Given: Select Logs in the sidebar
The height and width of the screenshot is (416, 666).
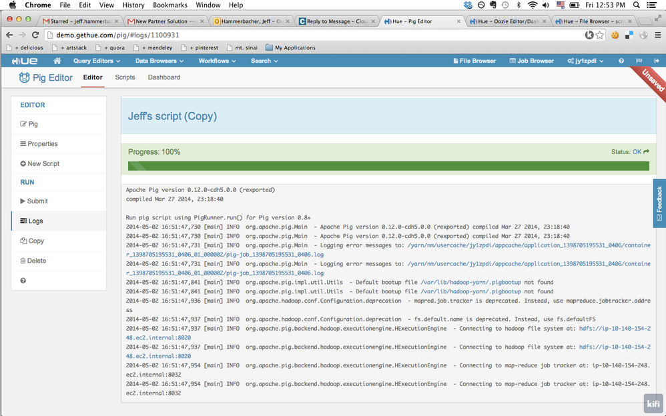Looking at the screenshot, I should 59,221.
